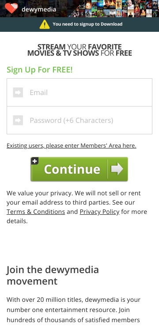Open the Privacy Policy link

coord(100,212)
